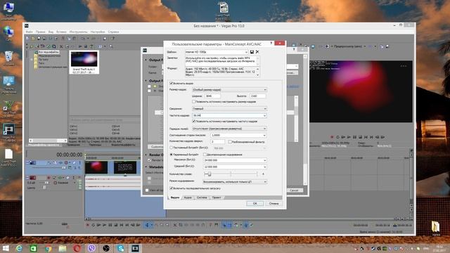This screenshot has height=253, width=450.
Task: Open Skype from the taskbar
Action: coord(120,248)
